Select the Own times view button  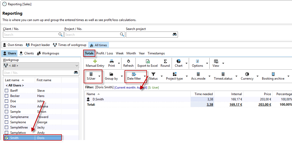[x=13, y=45]
